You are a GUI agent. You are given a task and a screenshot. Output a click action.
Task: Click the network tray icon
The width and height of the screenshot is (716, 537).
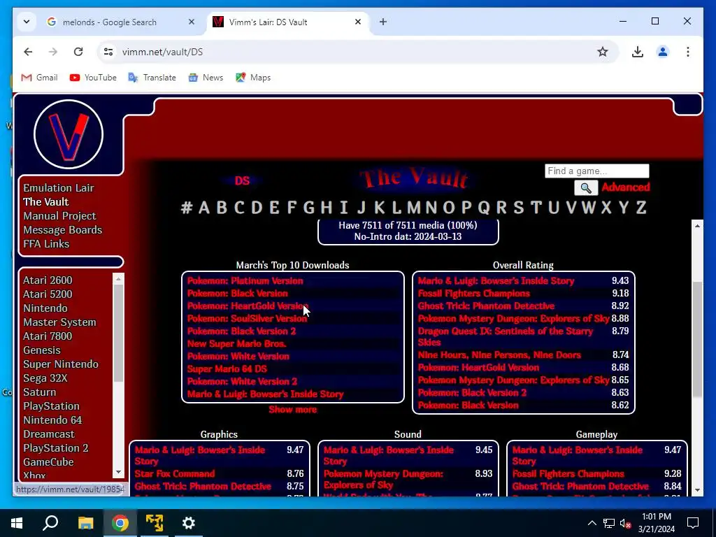pyautogui.click(x=609, y=523)
